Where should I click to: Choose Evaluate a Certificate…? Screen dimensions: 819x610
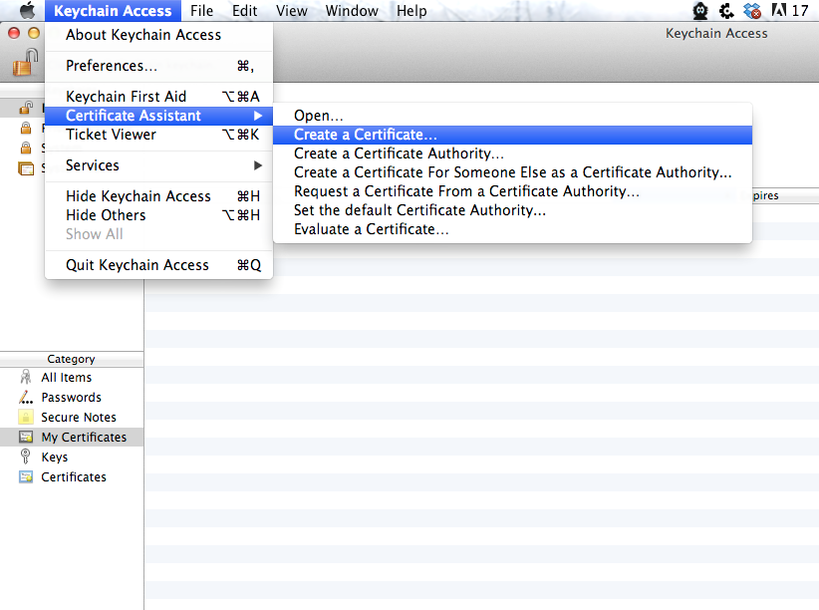[x=371, y=229]
